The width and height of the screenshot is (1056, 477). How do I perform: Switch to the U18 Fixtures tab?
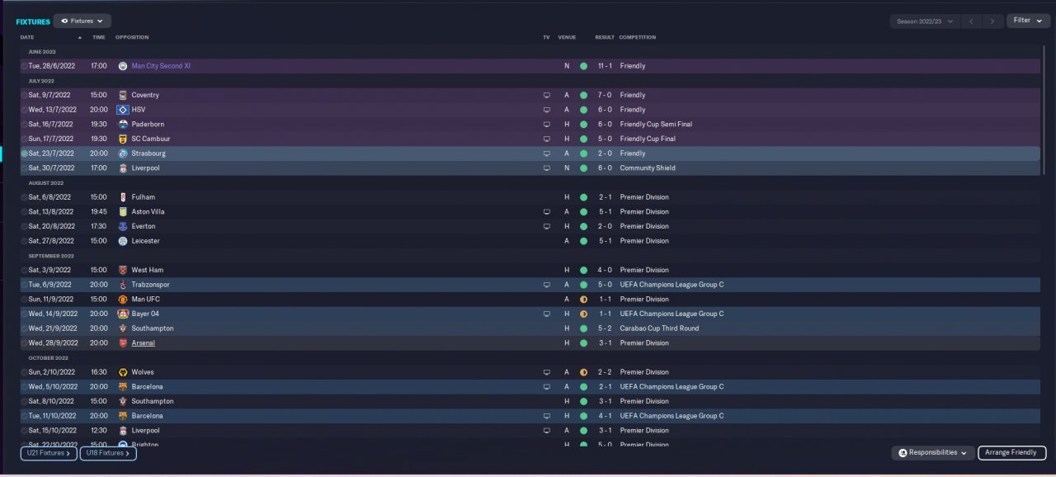(x=108, y=453)
